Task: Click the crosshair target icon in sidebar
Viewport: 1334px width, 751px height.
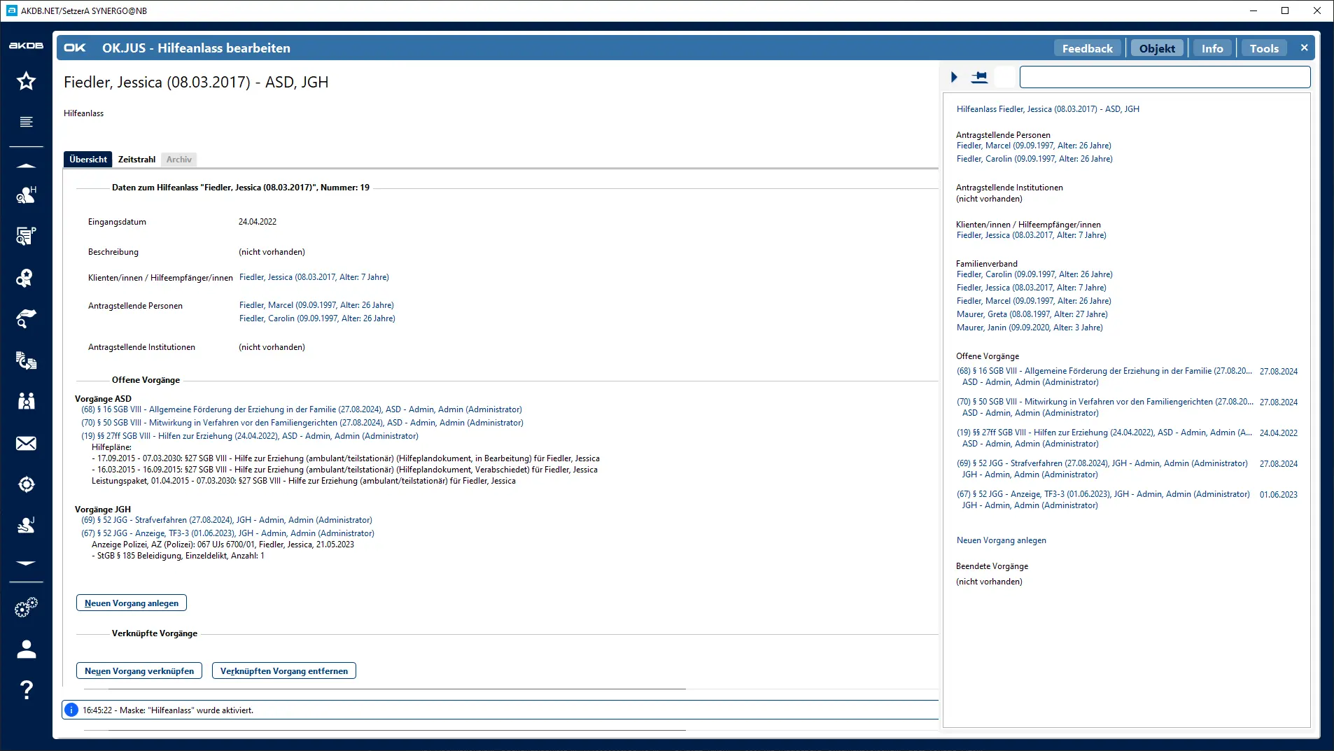Action: click(x=26, y=484)
